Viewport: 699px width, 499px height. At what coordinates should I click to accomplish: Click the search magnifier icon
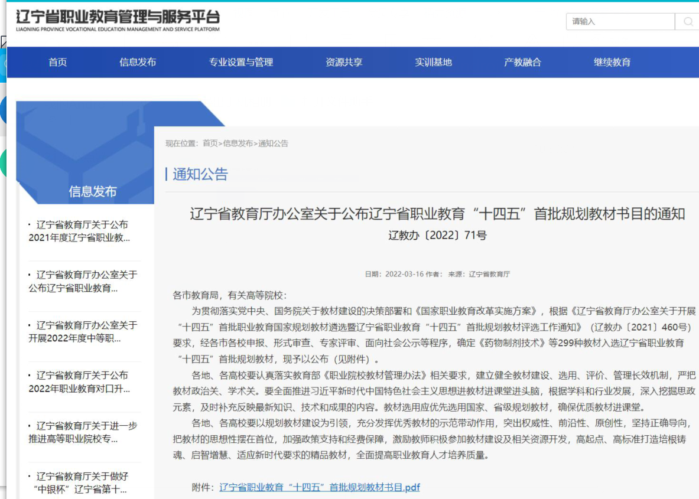[688, 21]
